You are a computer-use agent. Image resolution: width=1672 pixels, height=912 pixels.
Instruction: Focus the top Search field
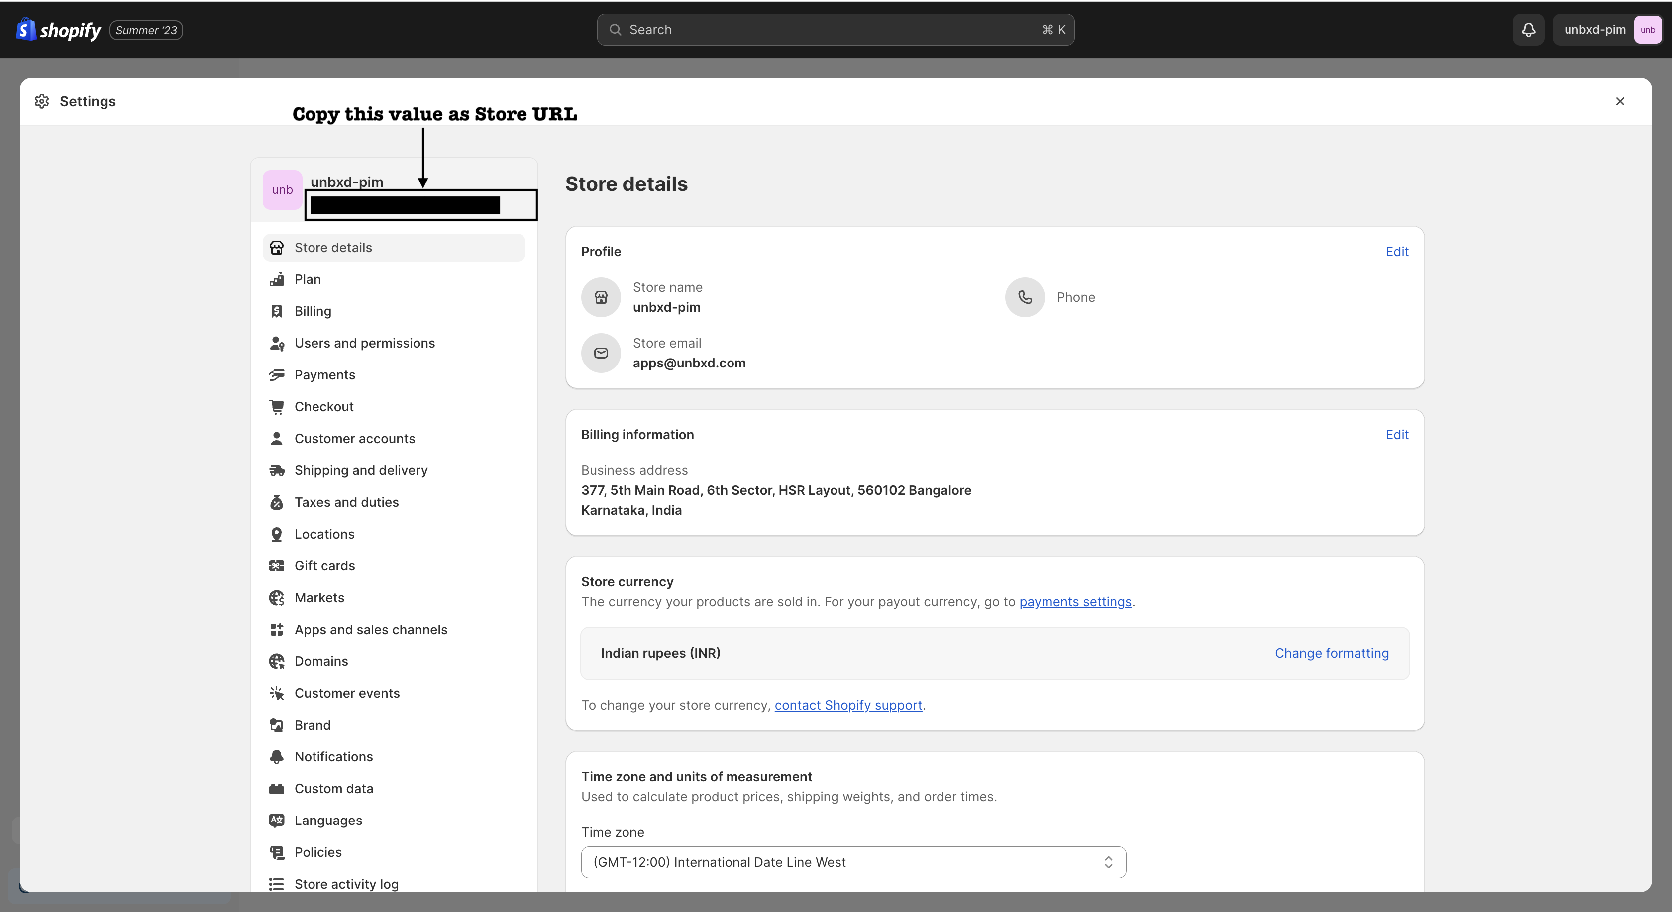[836, 30]
